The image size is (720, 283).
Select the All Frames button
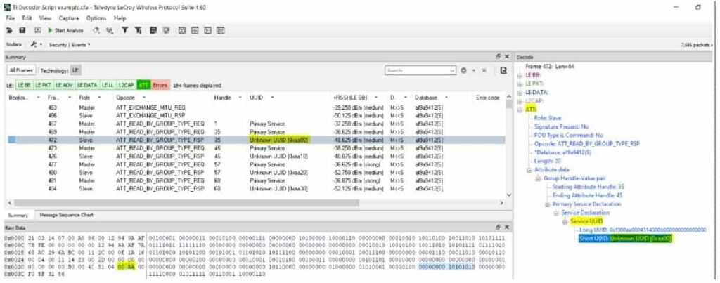point(20,71)
